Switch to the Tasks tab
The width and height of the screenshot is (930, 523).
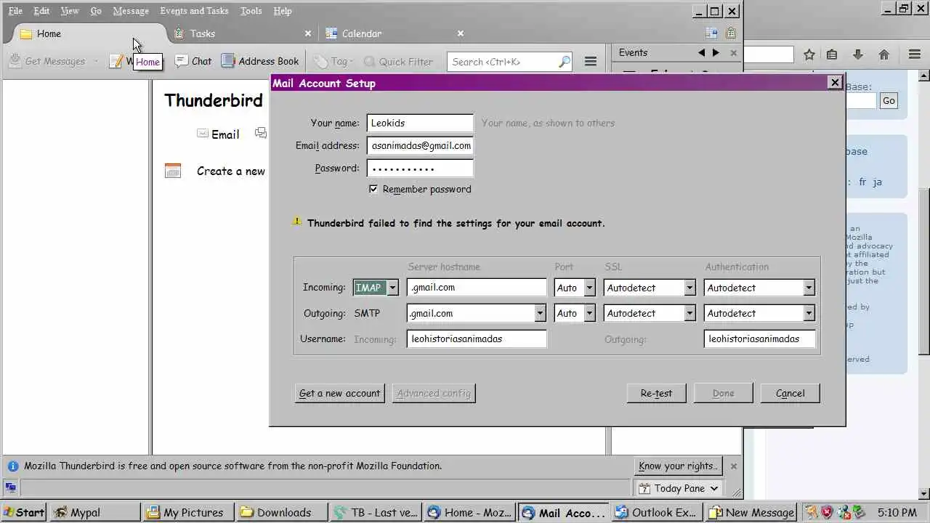pos(241,33)
